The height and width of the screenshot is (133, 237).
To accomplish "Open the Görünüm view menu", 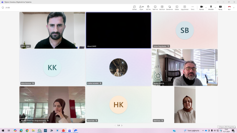I will click(x=162, y=7).
